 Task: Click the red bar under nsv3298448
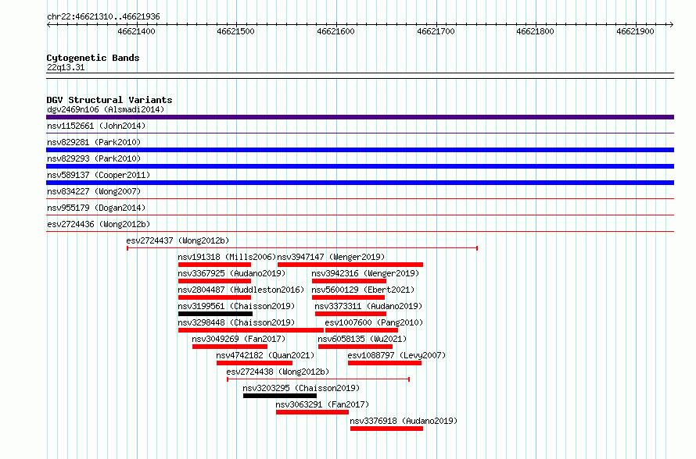[x=251, y=330]
